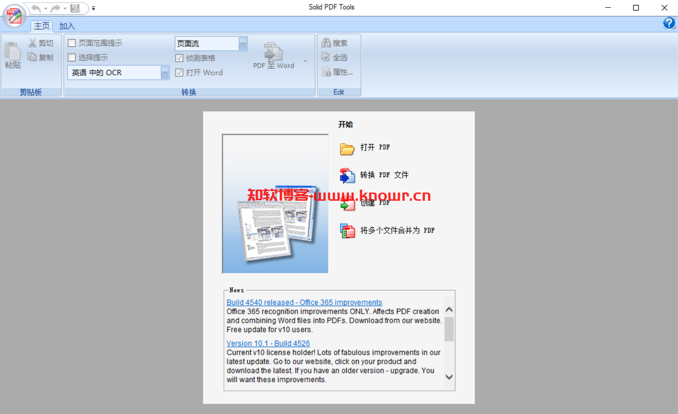Toggle the 侦测表格 checkbox

tap(179, 58)
